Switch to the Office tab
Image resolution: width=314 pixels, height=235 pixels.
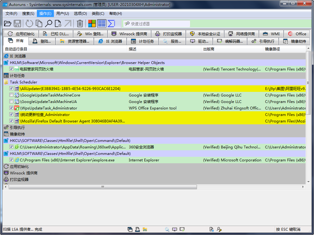pyautogui.click(x=297, y=34)
